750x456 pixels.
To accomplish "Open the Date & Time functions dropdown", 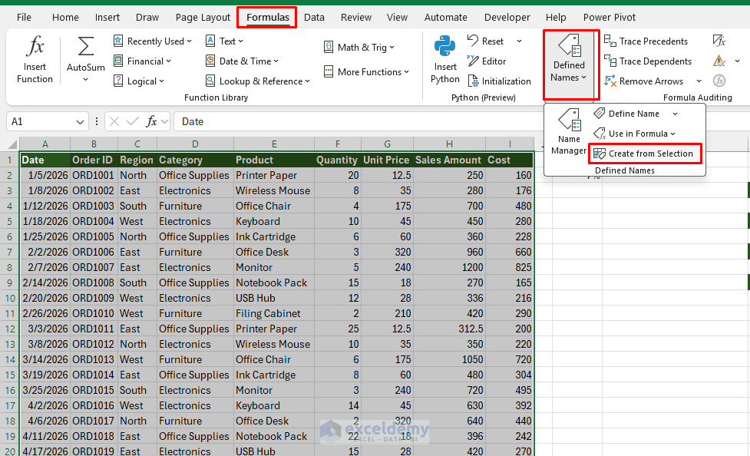I will [x=242, y=61].
